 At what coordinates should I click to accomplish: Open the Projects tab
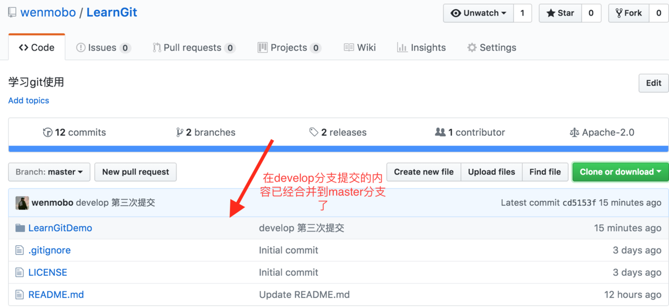pyautogui.click(x=289, y=47)
